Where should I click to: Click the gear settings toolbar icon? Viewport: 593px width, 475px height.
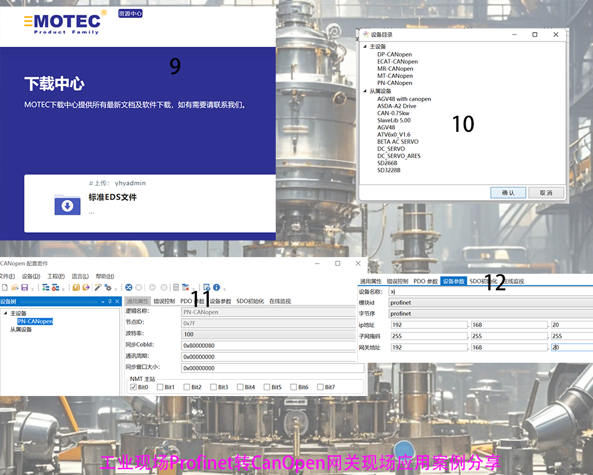click(108, 287)
